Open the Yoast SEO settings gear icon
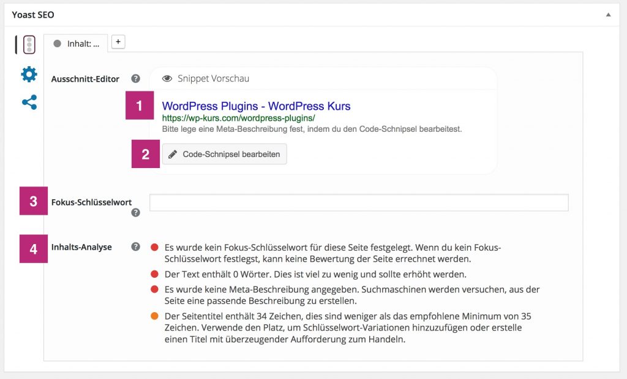This screenshot has height=379, width=627. pos(28,74)
